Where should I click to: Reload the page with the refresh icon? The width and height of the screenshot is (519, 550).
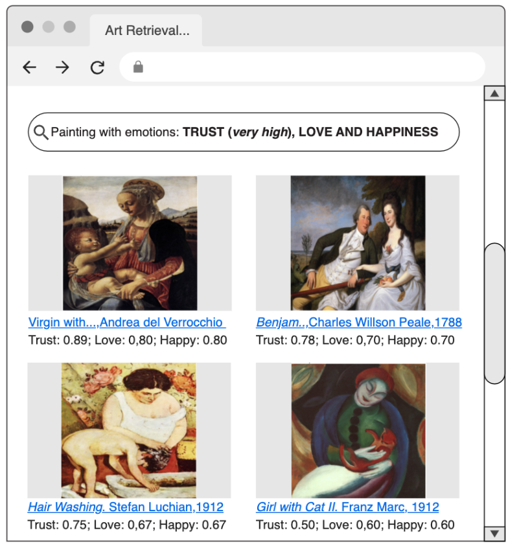(97, 67)
